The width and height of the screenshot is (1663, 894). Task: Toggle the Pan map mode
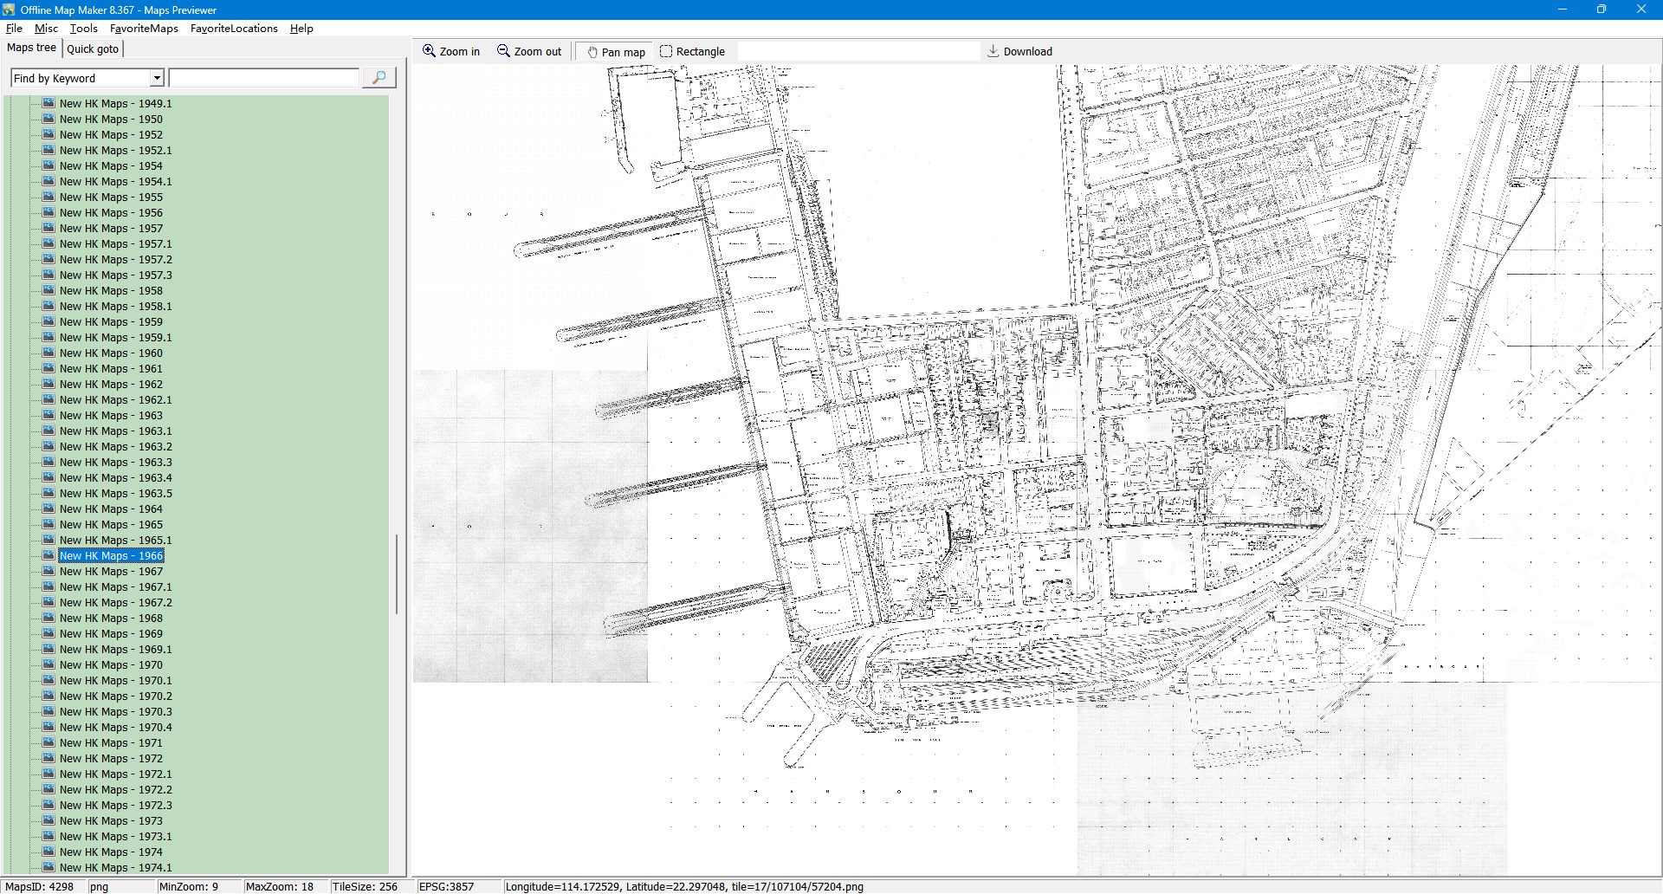tap(616, 52)
